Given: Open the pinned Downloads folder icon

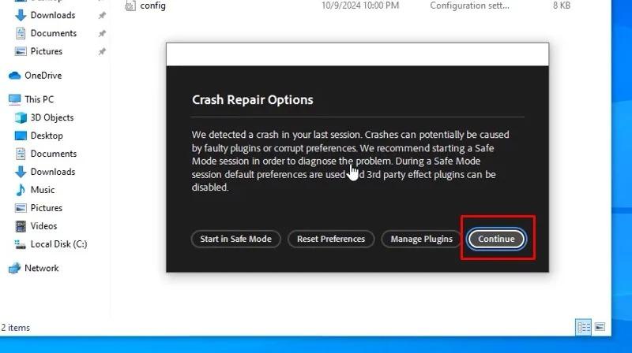Looking at the screenshot, I should (21, 15).
